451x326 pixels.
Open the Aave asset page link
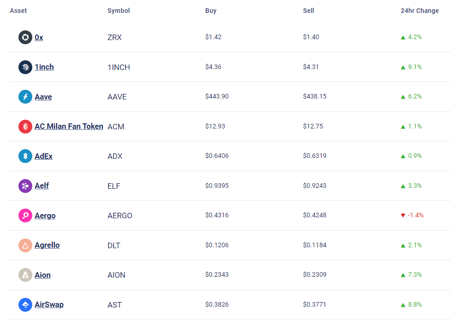coord(43,97)
